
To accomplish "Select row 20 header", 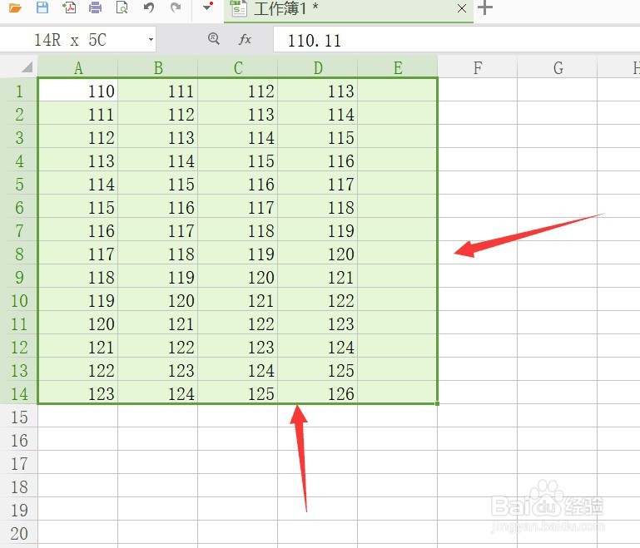I will click(19, 532).
